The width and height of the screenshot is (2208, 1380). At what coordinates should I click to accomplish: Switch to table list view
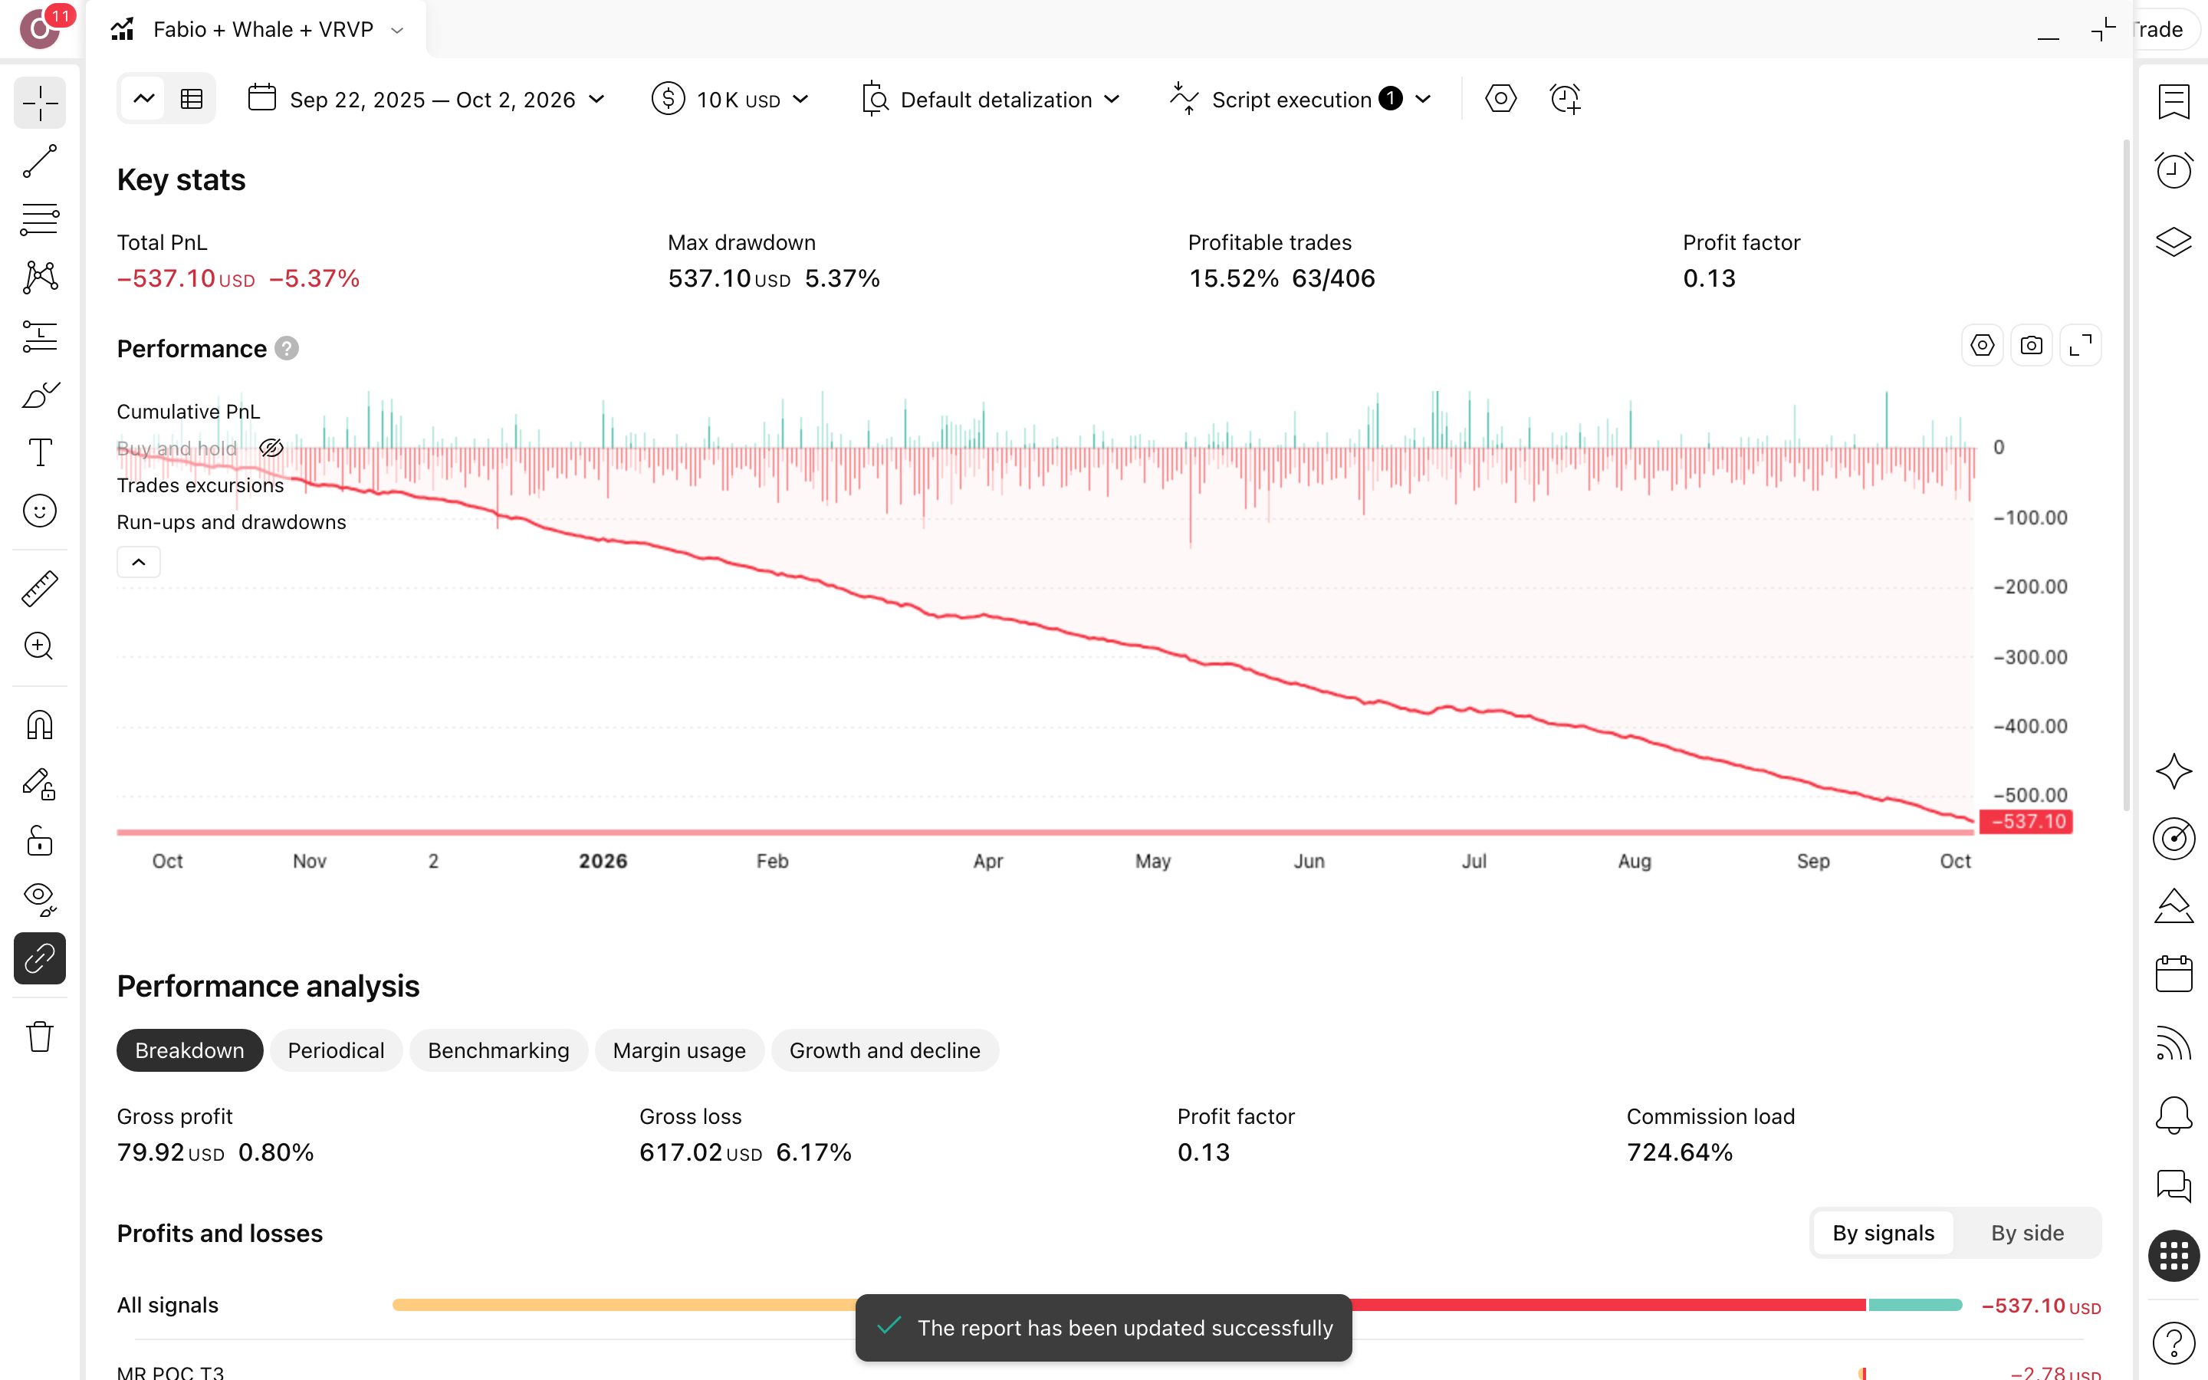click(x=192, y=99)
